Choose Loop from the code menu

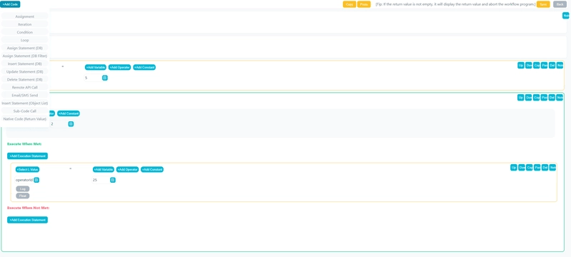coord(25,40)
